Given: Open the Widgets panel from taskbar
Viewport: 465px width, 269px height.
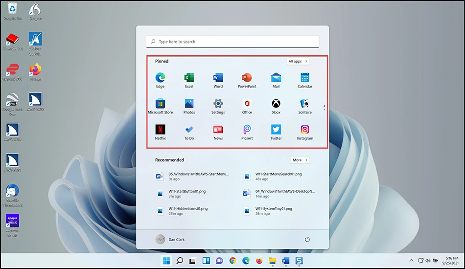Looking at the screenshot, I should tap(206, 261).
